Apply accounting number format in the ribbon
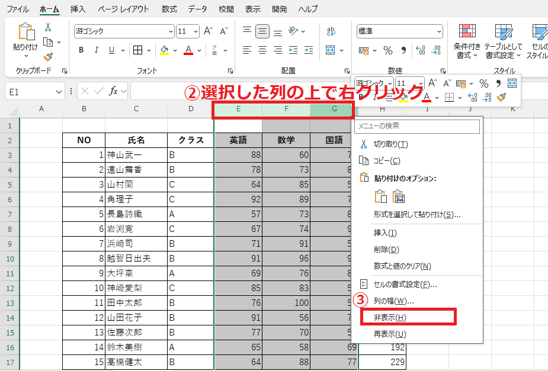Viewport: 548px width, 371px height. pos(364,51)
